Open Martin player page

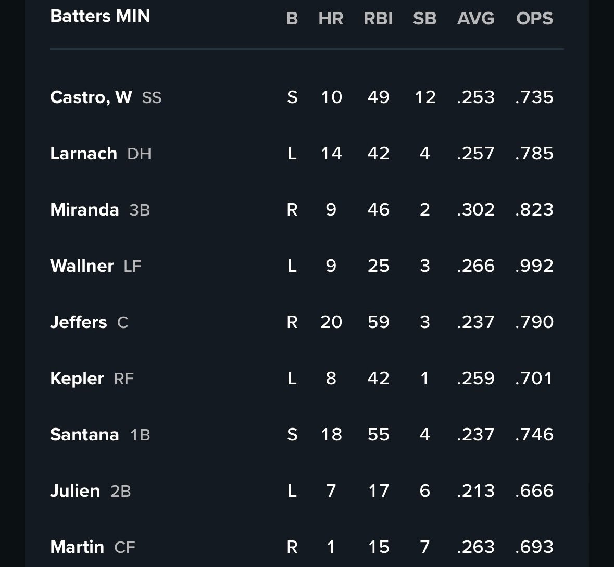[77, 547]
